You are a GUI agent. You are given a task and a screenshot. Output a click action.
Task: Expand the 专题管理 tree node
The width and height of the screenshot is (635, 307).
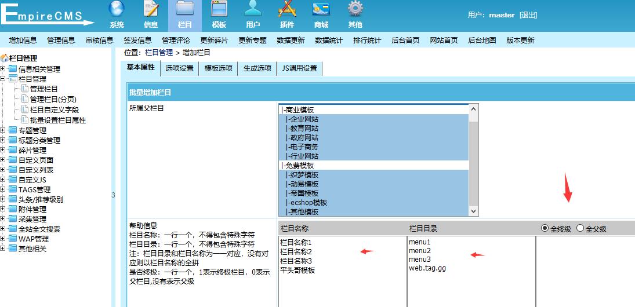3,130
